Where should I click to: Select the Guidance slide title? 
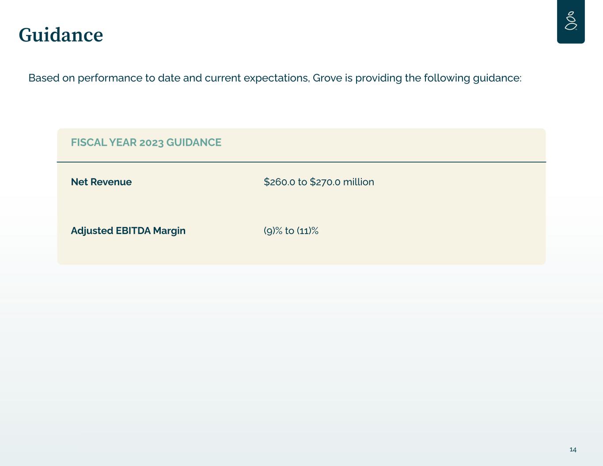61,35
